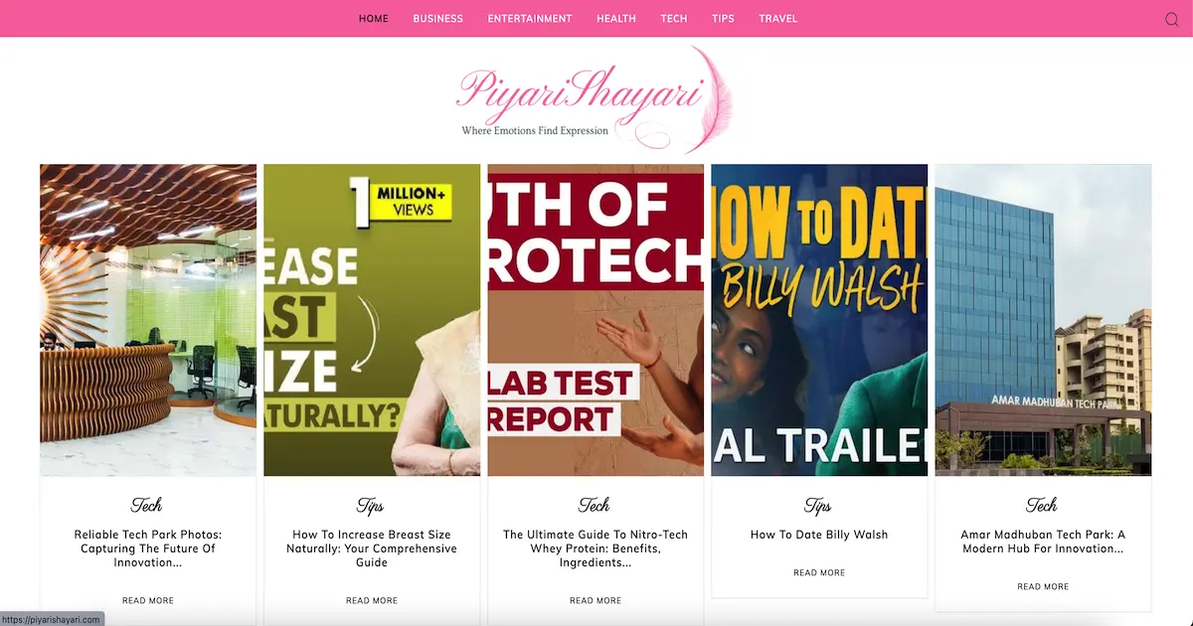Open the Reliable Tech Park office thumbnail
Screen dimensions: 1193x626
coord(148,320)
